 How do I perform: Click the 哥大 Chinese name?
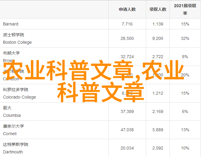(x=7, y=108)
